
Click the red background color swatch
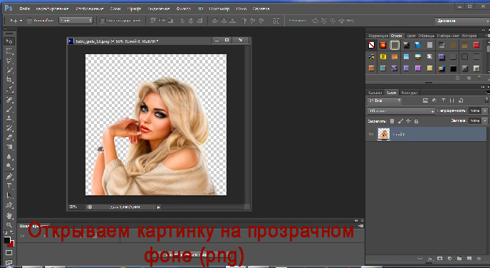(12, 245)
